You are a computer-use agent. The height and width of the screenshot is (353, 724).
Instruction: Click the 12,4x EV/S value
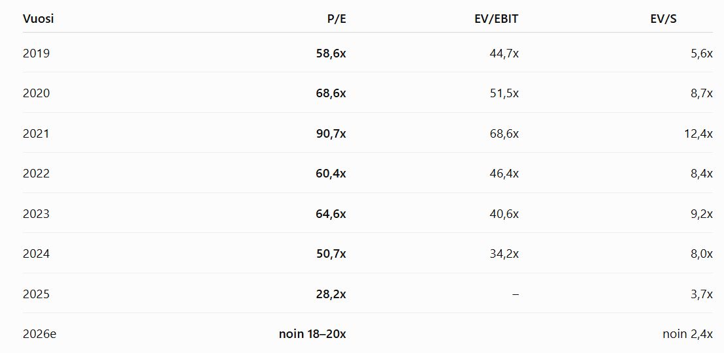(x=699, y=134)
